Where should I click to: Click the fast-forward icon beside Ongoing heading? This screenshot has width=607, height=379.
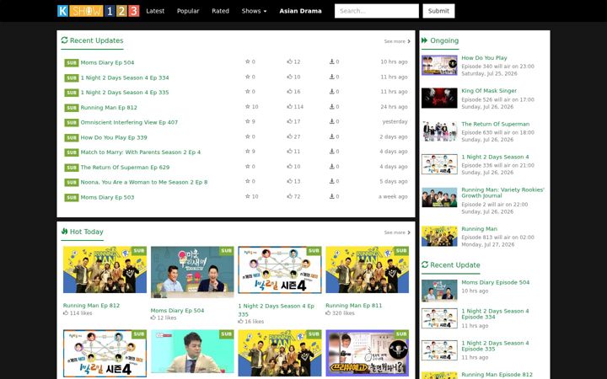point(425,40)
